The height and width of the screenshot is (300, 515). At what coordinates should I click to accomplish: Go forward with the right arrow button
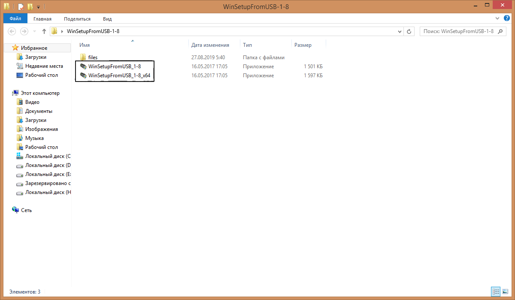[24, 31]
